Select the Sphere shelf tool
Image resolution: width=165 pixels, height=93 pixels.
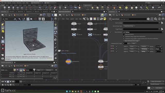[9, 8]
